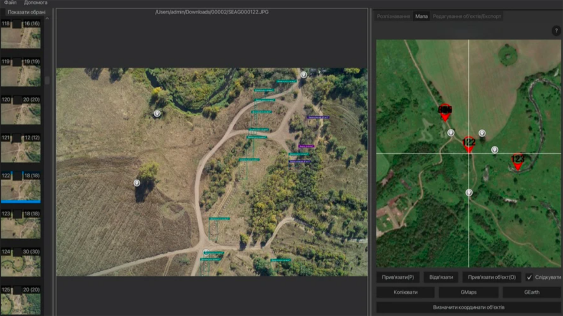Click white pin at top of aerial photo
The image size is (563, 316).
click(304, 75)
